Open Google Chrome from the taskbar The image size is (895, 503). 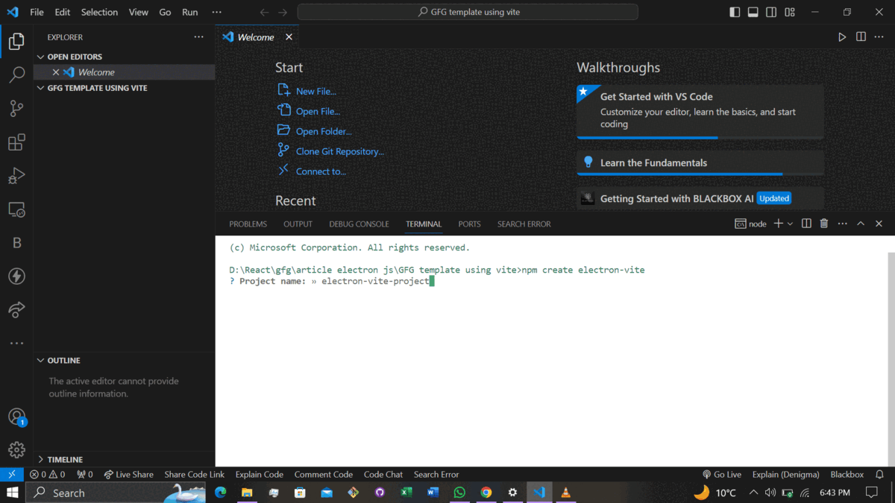pyautogui.click(x=486, y=493)
